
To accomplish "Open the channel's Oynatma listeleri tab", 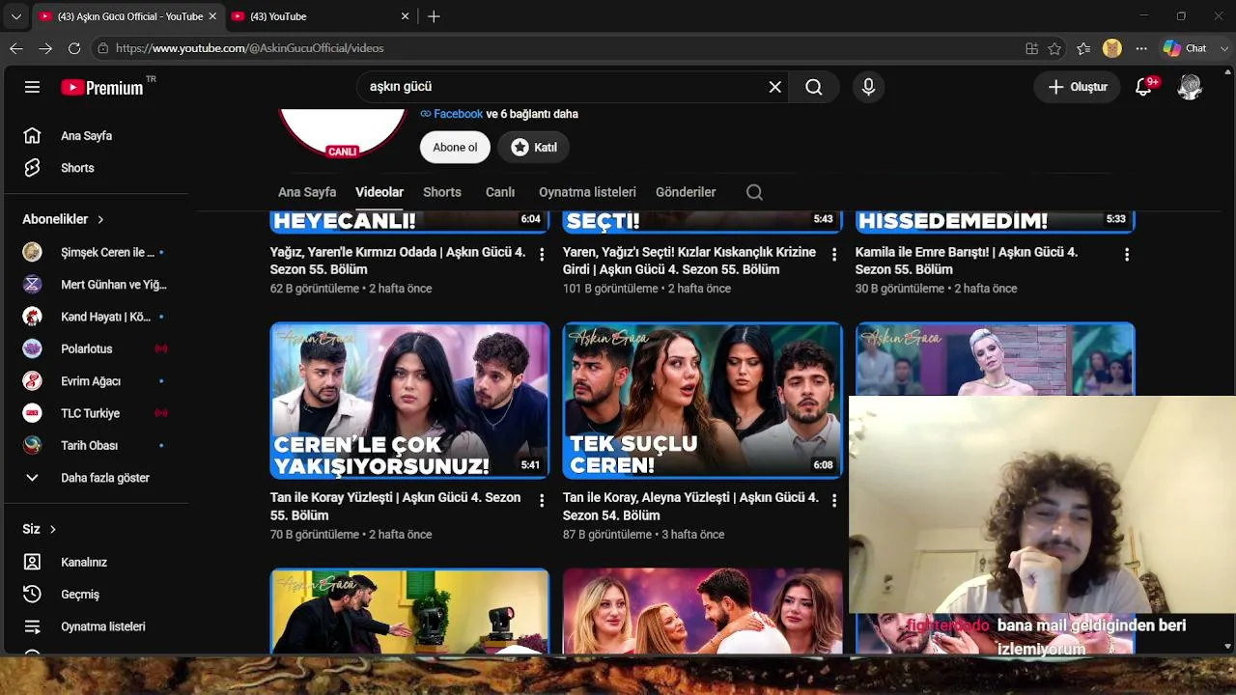I will click(x=587, y=192).
